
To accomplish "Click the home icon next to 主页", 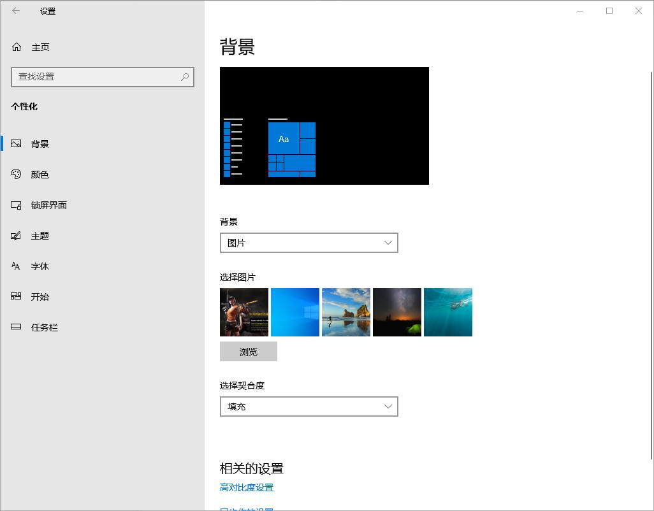I will coord(15,47).
